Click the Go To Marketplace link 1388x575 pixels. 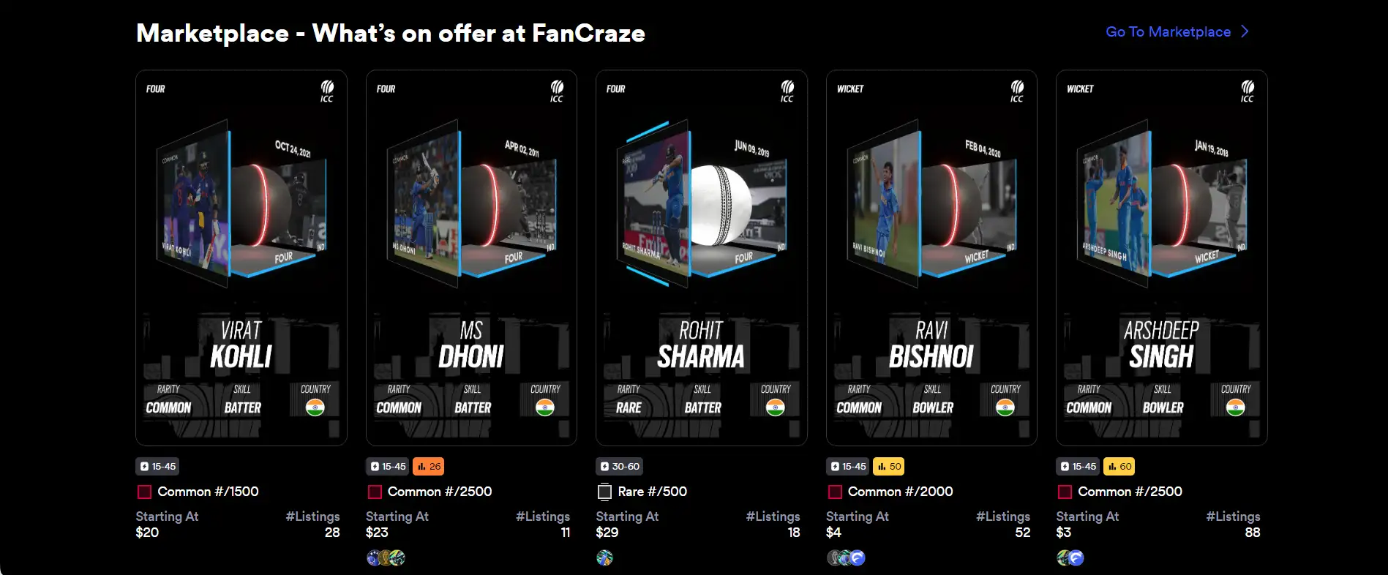[x=1168, y=31]
